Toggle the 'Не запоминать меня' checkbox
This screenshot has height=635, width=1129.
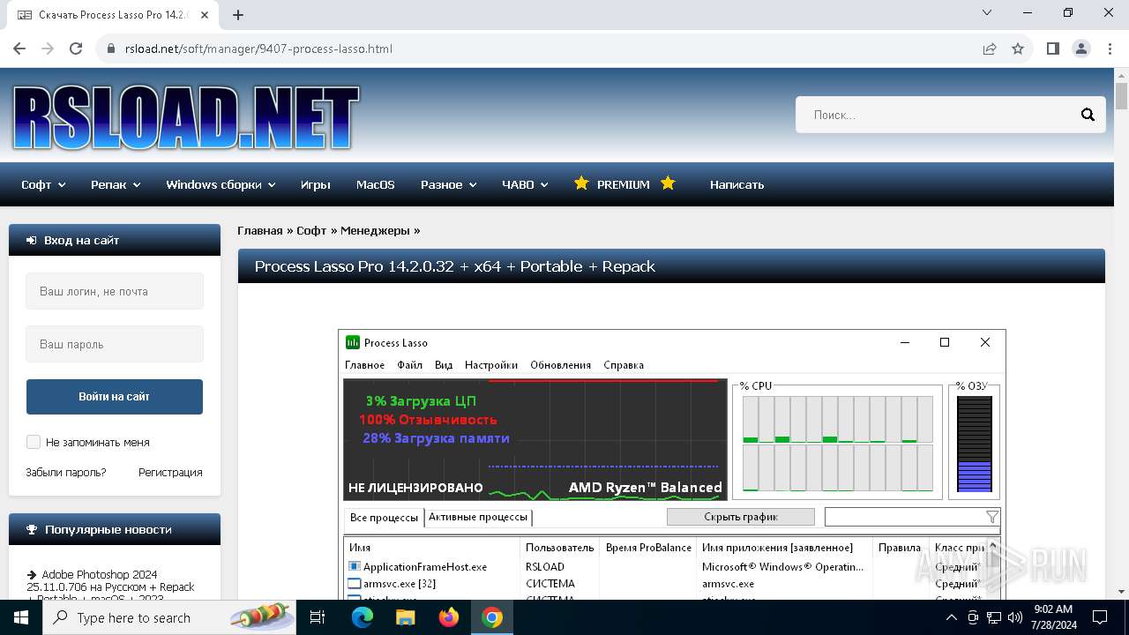point(34,442)
